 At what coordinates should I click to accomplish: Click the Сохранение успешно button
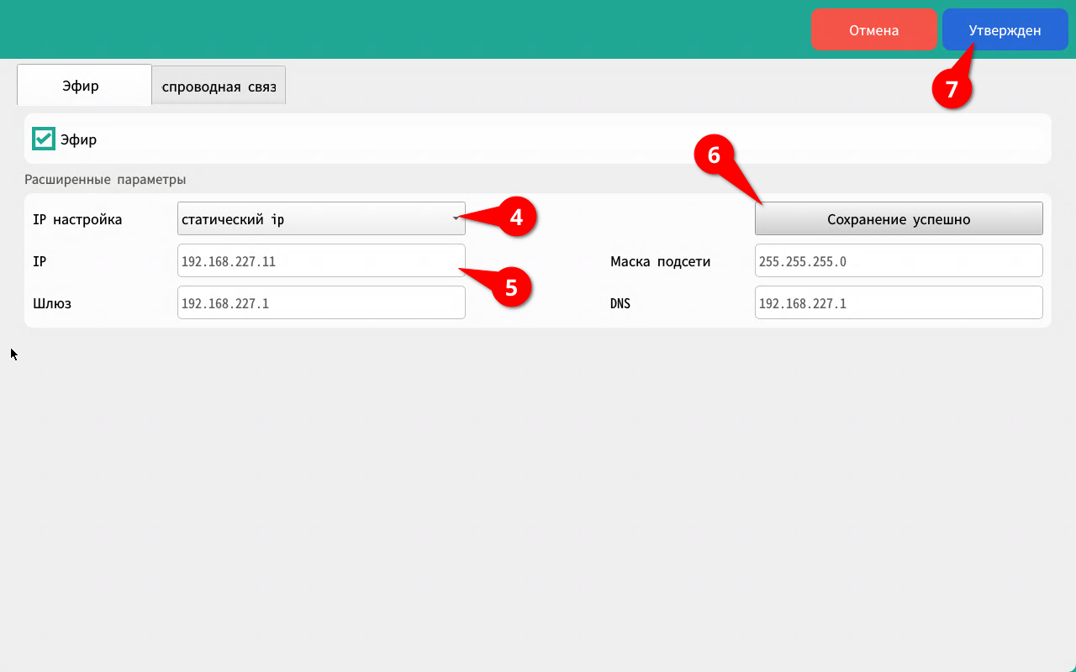pos(899,219)
